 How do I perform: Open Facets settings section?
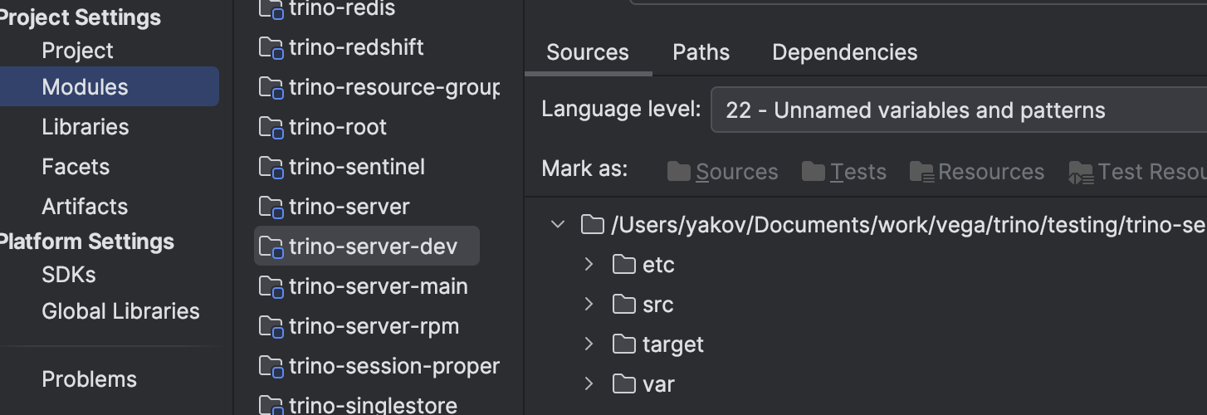[76, 167]
